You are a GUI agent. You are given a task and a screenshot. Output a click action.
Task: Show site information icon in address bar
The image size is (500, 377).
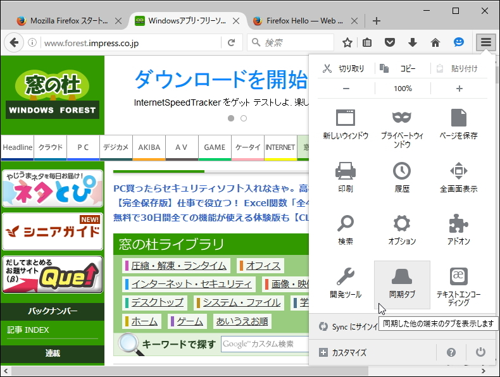coord(32,42)
